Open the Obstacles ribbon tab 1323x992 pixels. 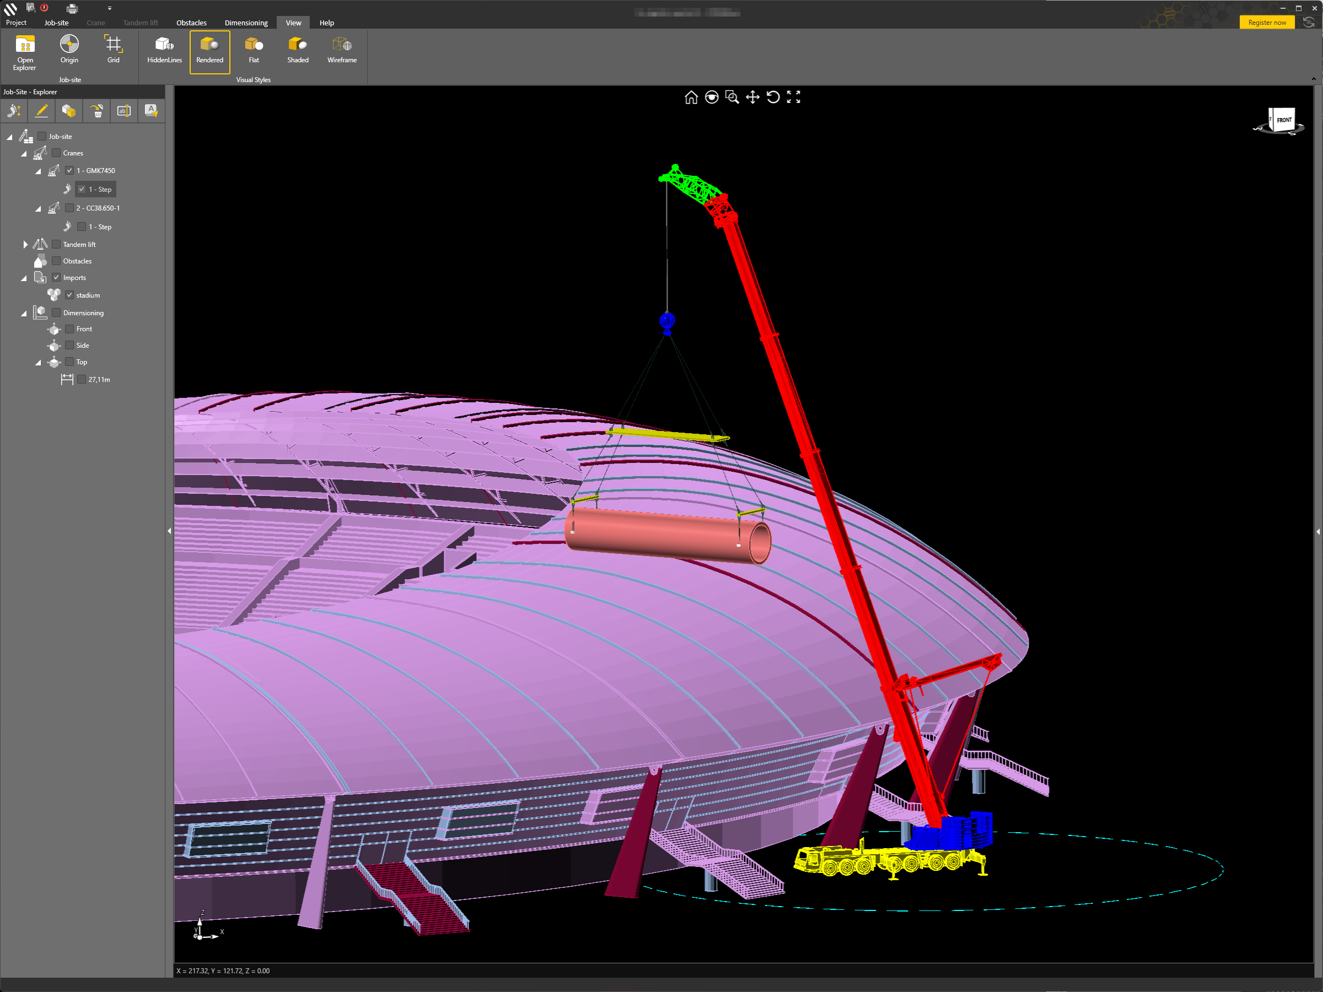191,23
